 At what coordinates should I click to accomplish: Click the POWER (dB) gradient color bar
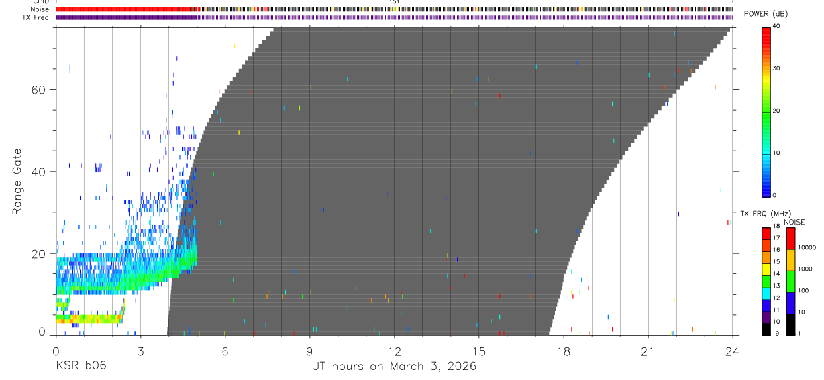(766, 112)
